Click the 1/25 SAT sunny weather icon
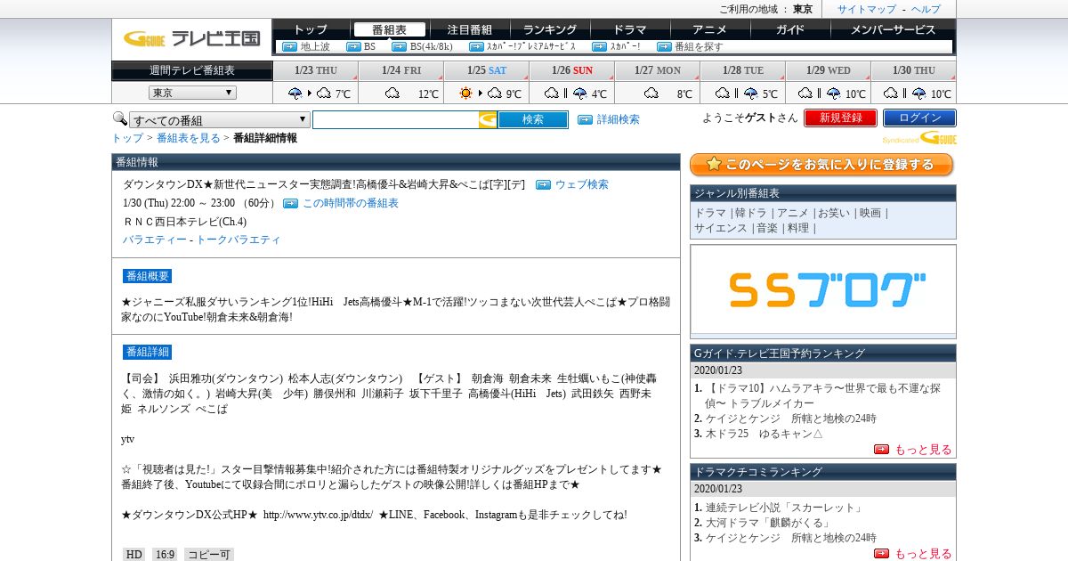This screenshot has height=561, width=1068. pos(465,93)
